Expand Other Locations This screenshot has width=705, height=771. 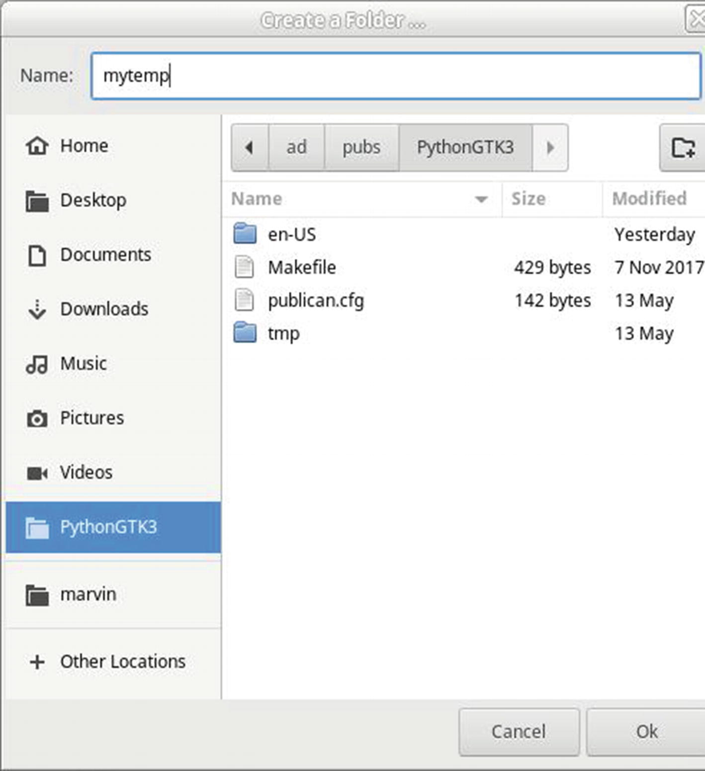pyautogui.click(x=122, y=662)
